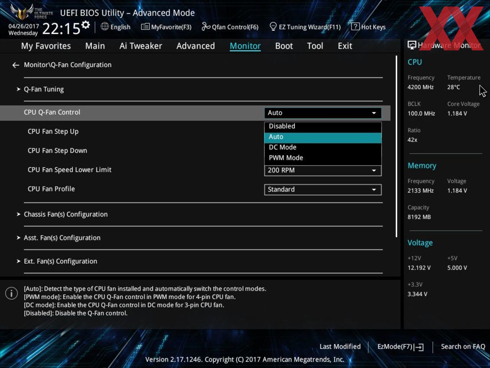Choose DC Mode in the dropdown list

point(323,147)
